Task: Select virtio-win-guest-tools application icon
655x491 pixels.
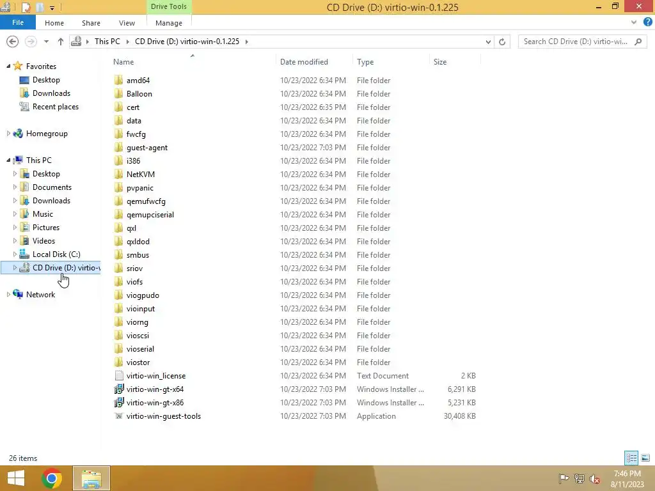Action: pyautogui.click(x=118, y=416)
